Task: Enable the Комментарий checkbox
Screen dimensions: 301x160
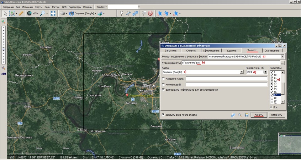Action: [163, 85]
